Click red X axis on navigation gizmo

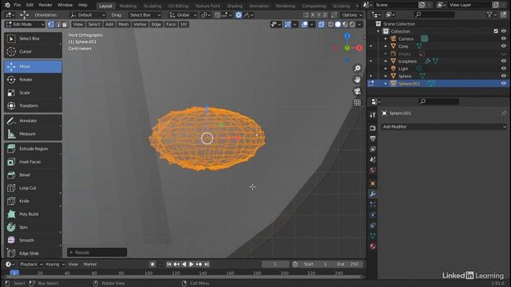click(x=359, y=48)
